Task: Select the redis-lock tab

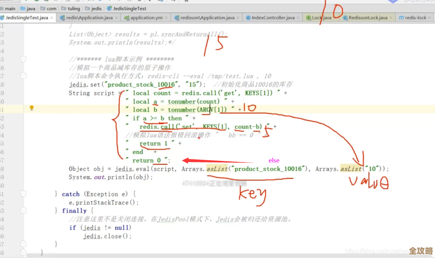Action: (415, 18)
